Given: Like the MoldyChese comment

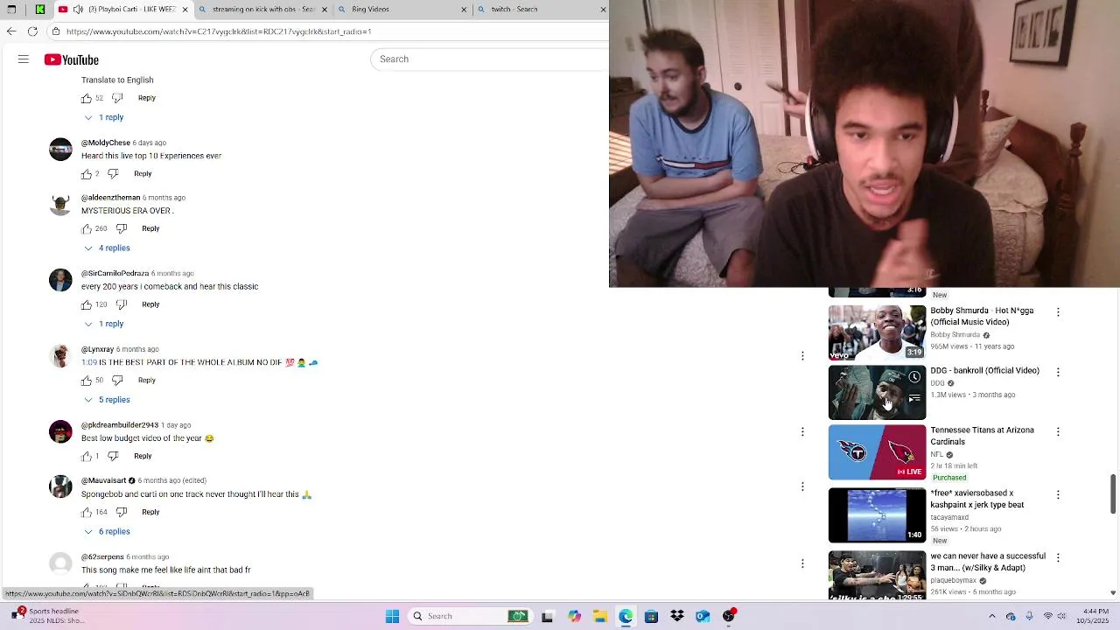Looking at the screenshot, I should pos(87,174).
